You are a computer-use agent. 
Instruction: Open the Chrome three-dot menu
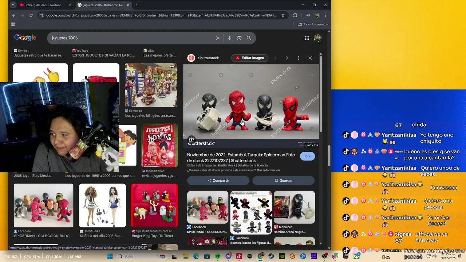(325, 15)
